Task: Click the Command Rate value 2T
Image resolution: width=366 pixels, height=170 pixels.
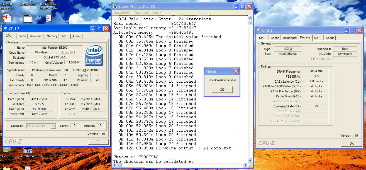Action: [x=316, y=106]
